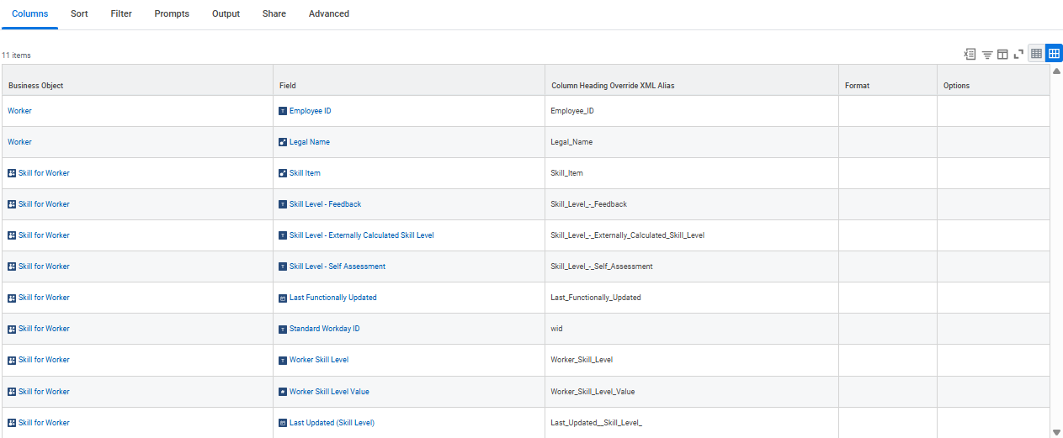Open Skill for Worker link in Standard Workday ID row
1063x438 pixels.
click(44, 329)
